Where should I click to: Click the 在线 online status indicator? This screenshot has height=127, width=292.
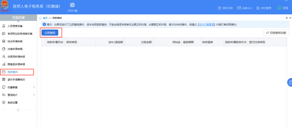coord(283,8)
